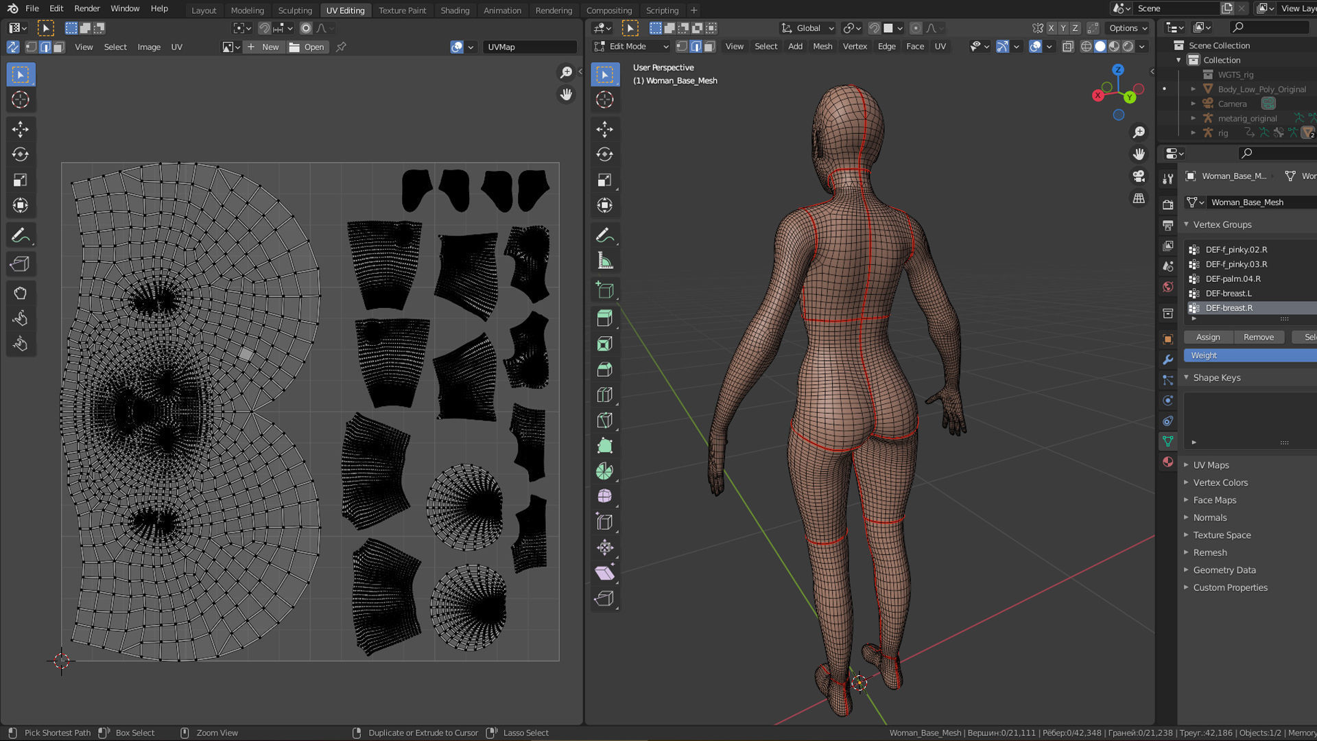
Task: Expand Body_Low_Poly_Original in the outliner
Action: 1194,89
